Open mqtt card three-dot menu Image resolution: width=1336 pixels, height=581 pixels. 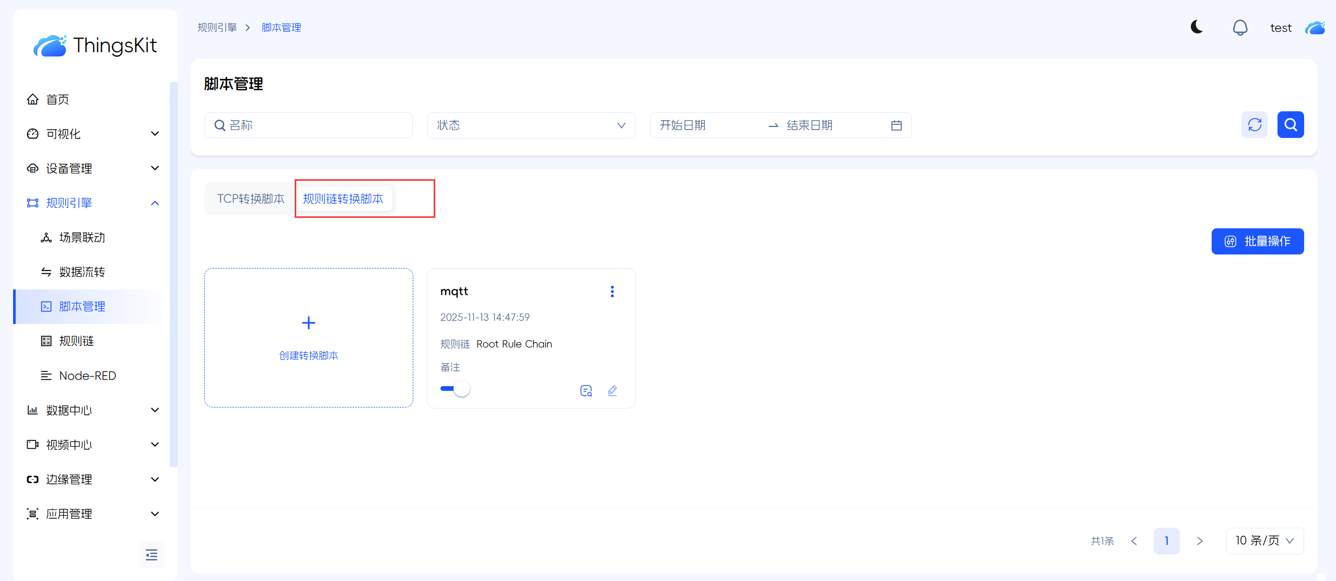click(612, 292)
